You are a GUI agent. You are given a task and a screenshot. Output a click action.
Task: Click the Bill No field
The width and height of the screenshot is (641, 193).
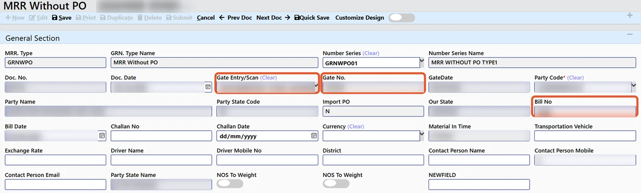point(585,111)
